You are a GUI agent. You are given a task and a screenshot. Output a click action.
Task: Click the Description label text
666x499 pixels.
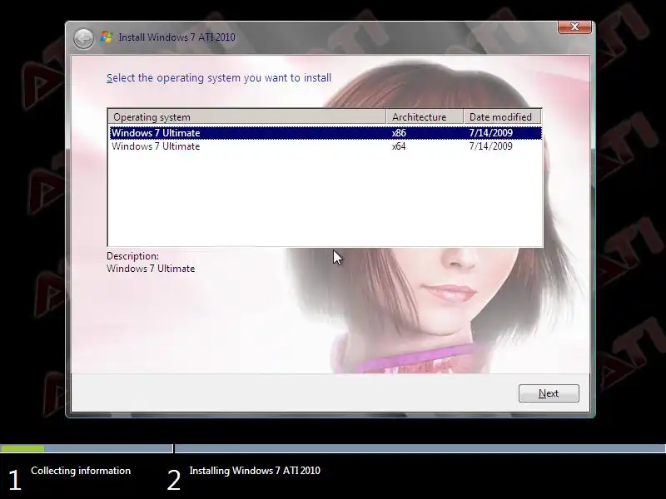pos(132,256)
